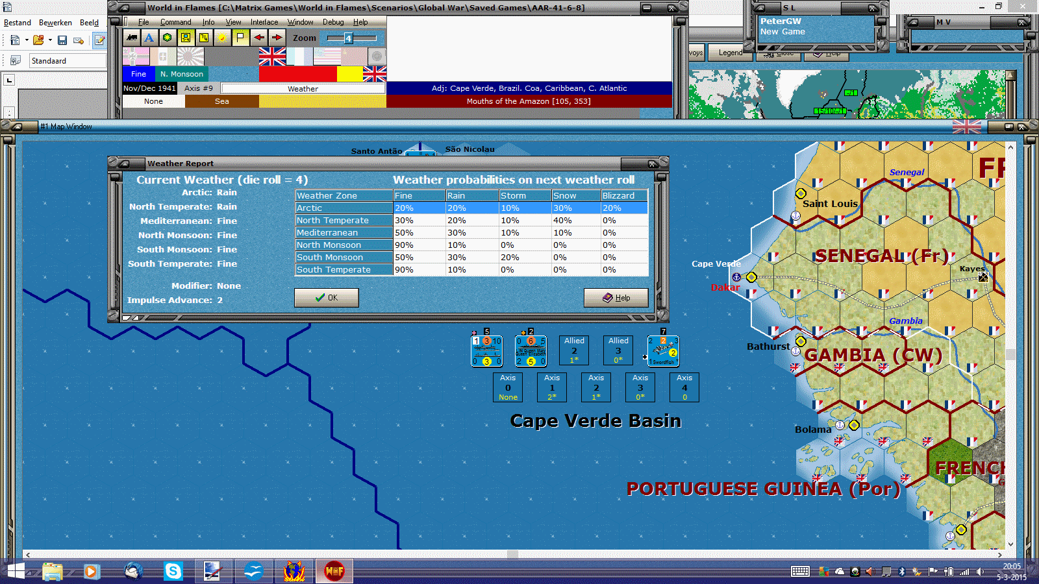Select the United States flag

point(327,56)
